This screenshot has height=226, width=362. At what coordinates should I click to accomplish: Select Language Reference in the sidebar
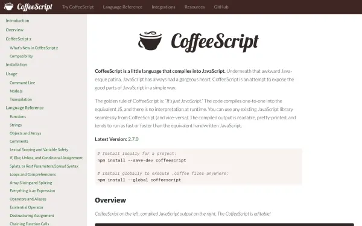point(25,108)
